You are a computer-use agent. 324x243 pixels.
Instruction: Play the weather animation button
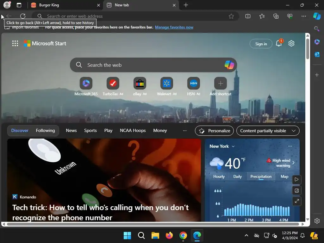click(x=297, y=179)
